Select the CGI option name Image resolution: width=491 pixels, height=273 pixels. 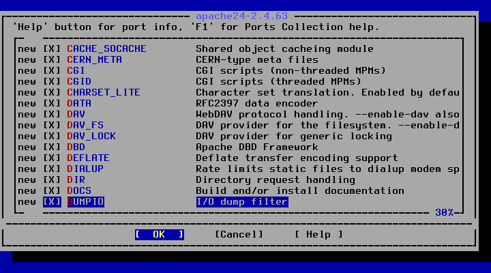[x=76, y=71]
